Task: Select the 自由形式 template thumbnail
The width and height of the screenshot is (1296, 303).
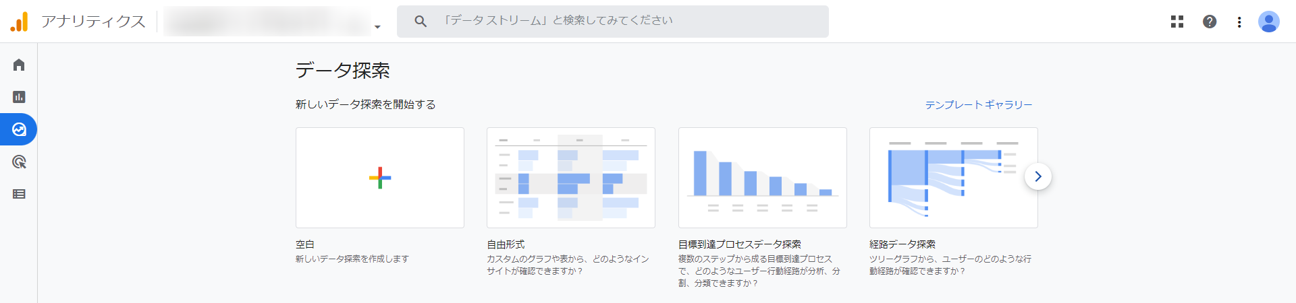Action: pos(571,178)
